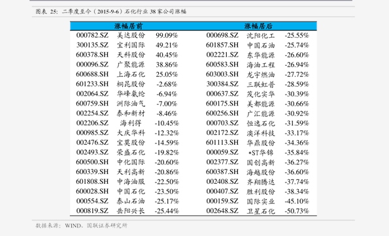The width and height of the screenshot is (389, 236).
Task: Click stock code 601808.SH
Action: pos(92,182)
